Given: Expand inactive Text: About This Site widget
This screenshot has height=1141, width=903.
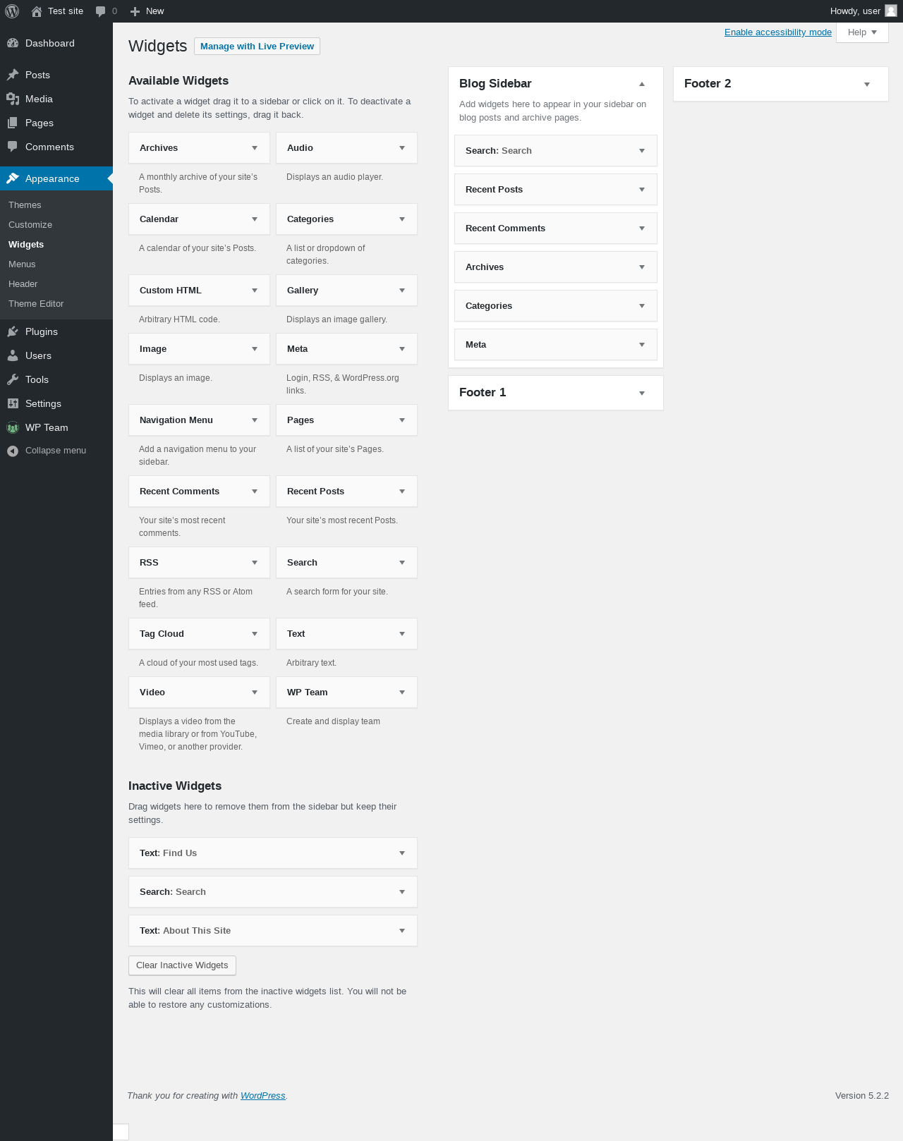Looking at the screenshot, I should (402, 931).
